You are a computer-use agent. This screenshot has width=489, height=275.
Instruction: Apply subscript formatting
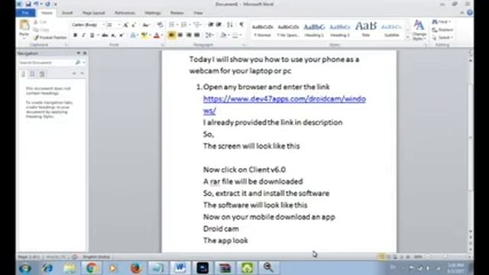(x=113, y=36)
